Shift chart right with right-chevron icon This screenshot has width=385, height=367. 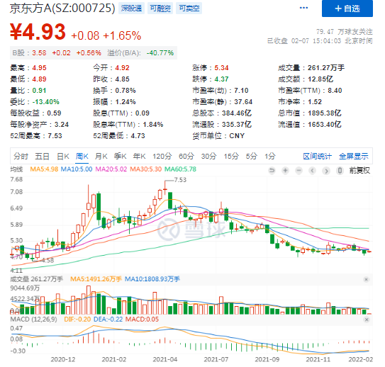pyautogui.click(x=326, y=170)
